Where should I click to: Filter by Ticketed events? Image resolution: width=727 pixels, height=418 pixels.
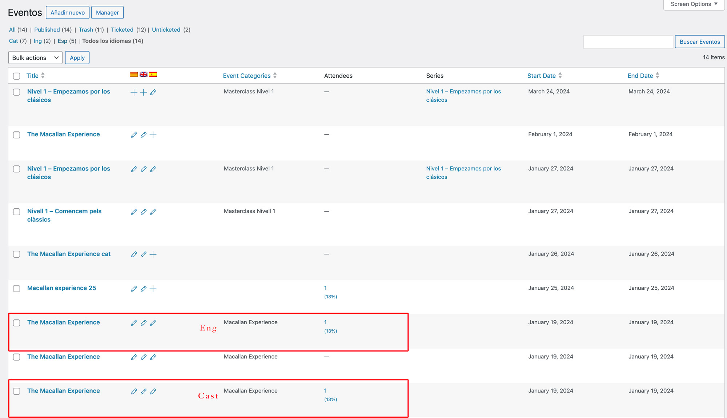[x=122, y=30]
